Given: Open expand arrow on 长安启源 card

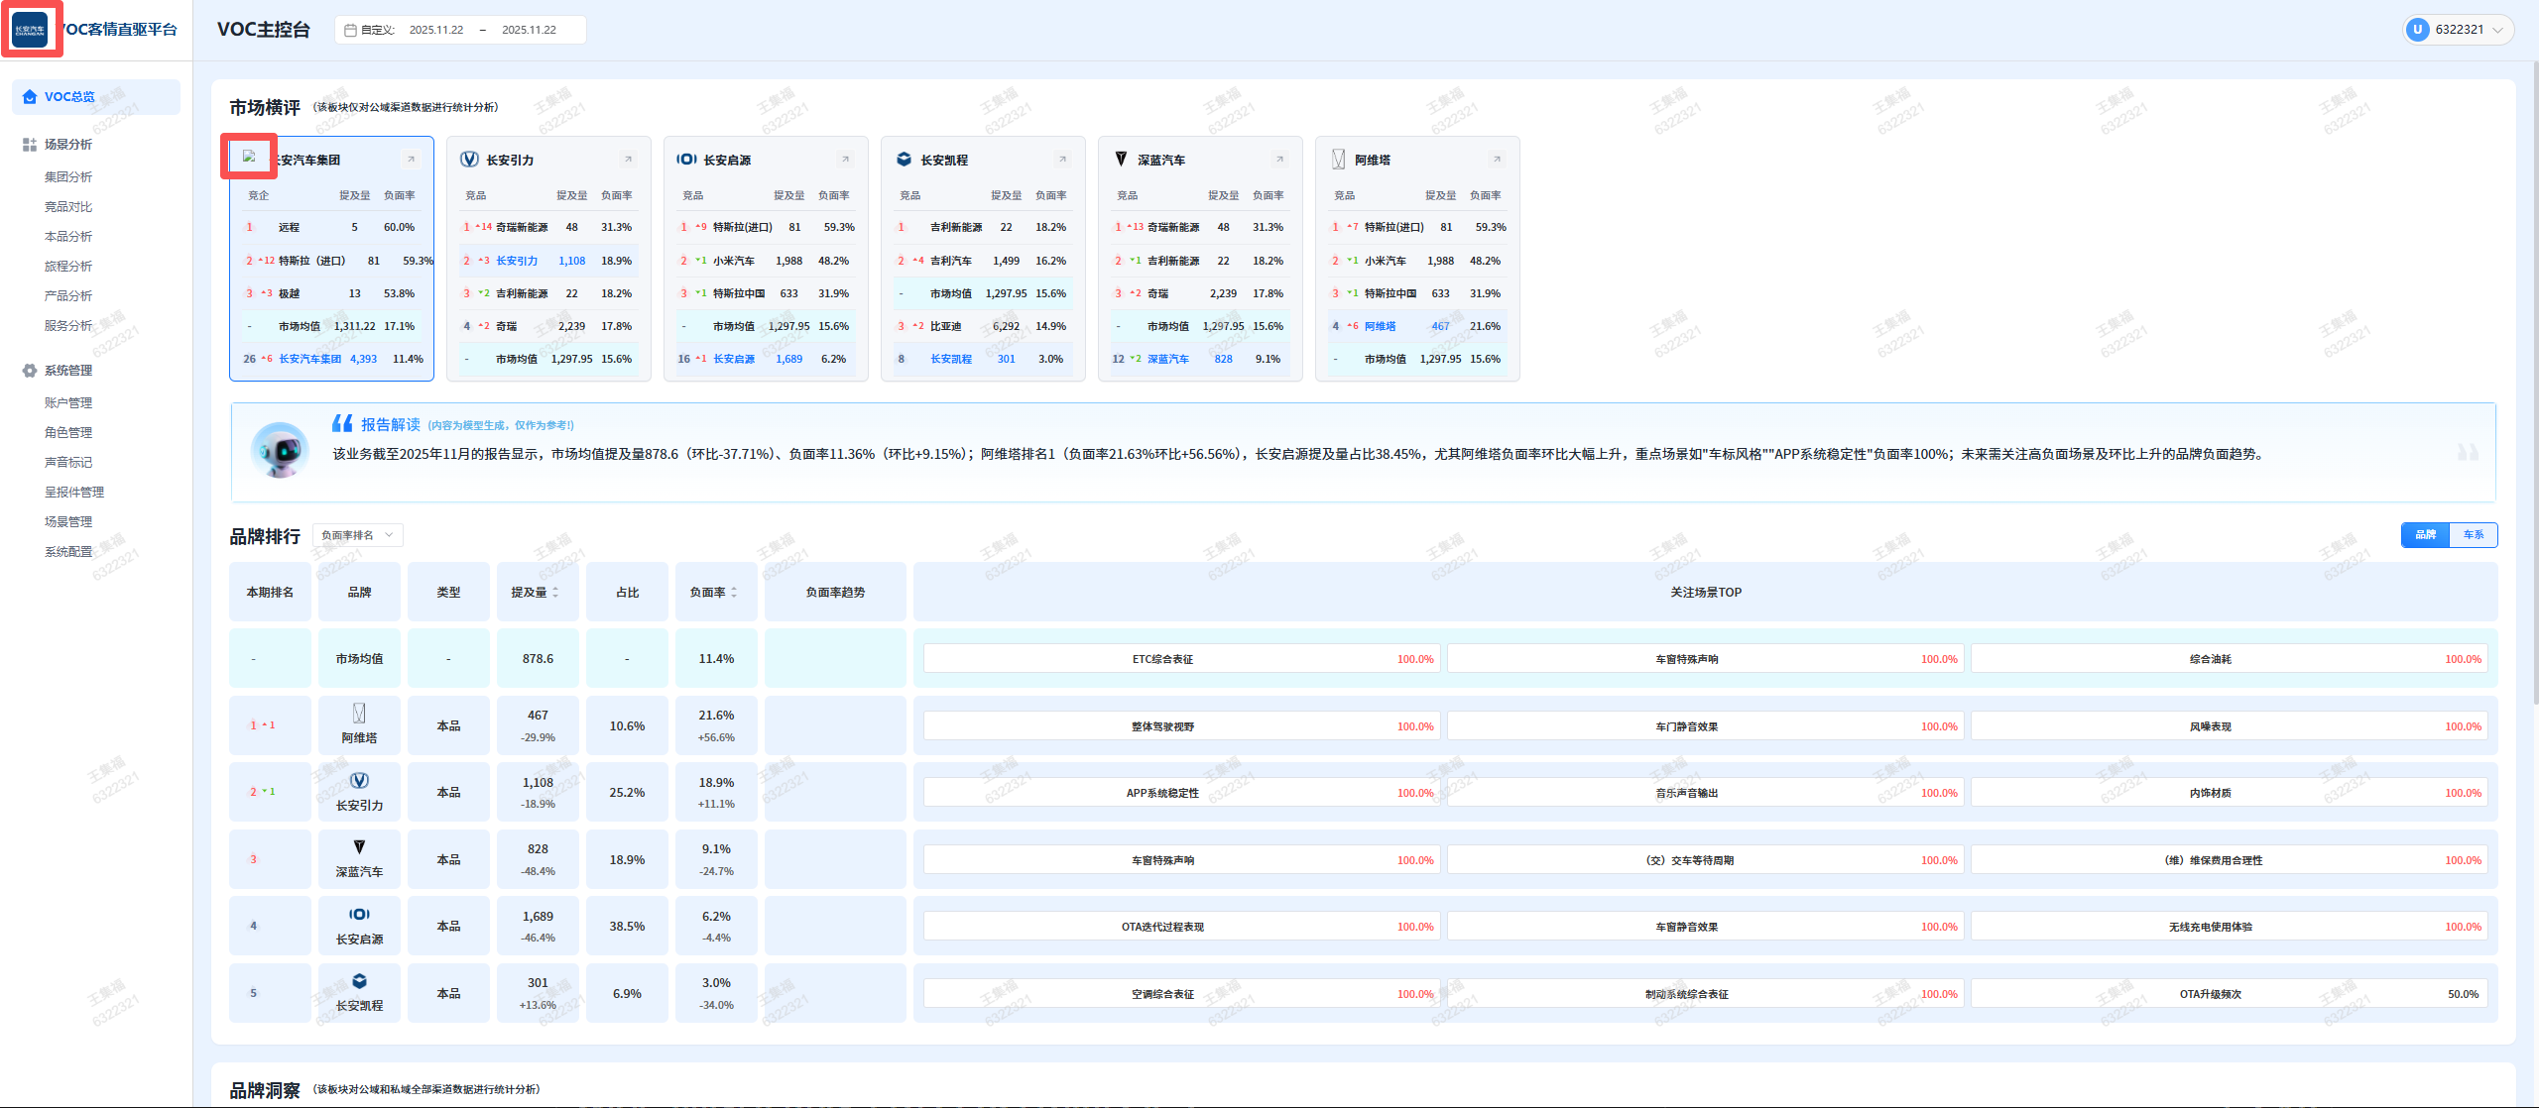Looking at the screenshot, I should pyautogui.click(x=845, y=160).
